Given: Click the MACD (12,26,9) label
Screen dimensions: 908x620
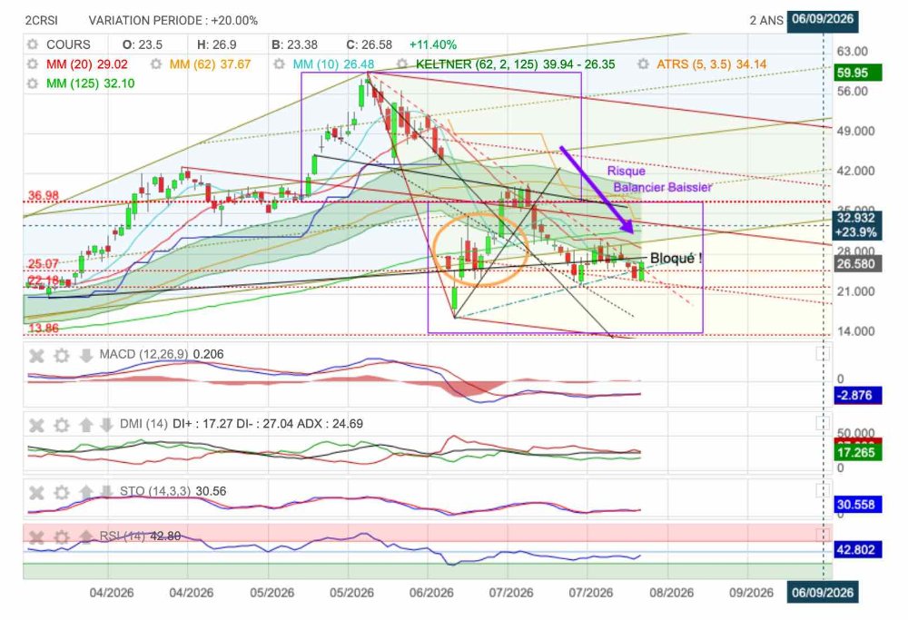Looking at the screenshot, I should pyautogui.click(x=143, y=354).
